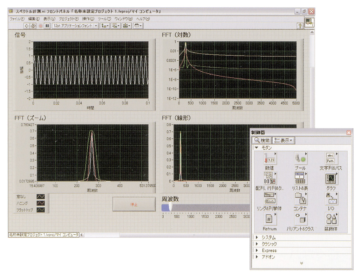Click the 時間 x-axis label
Image resolution: width=361 pixels, height=276 pixels.
click(90, 108)
